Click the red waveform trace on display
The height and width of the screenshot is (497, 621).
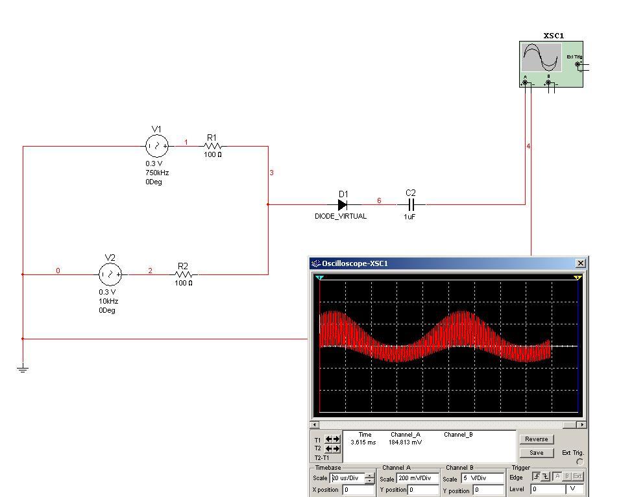435,337
